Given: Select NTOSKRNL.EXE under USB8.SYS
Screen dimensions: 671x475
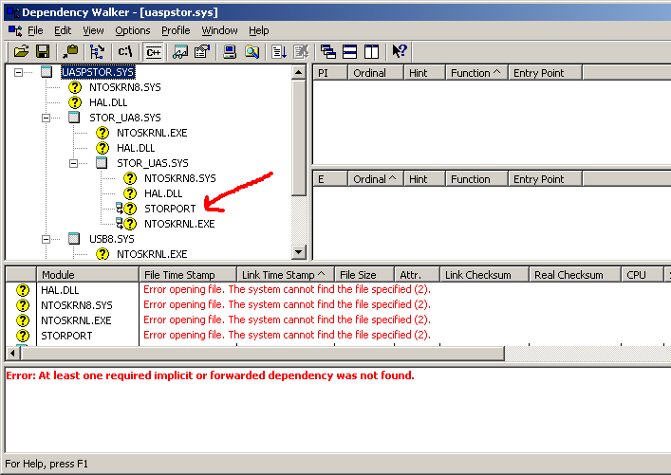Looking at the screenshot, I should (152, 254).
